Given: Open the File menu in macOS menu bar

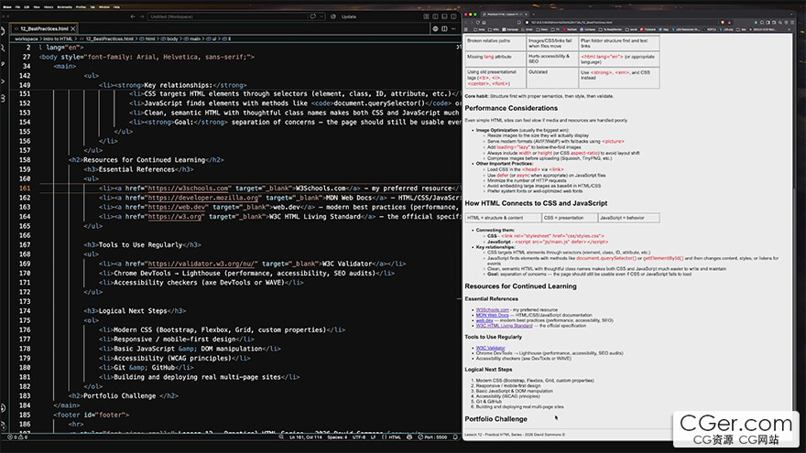Looking at the screenshot, I should pyautogui.click(x=18, y=7).
